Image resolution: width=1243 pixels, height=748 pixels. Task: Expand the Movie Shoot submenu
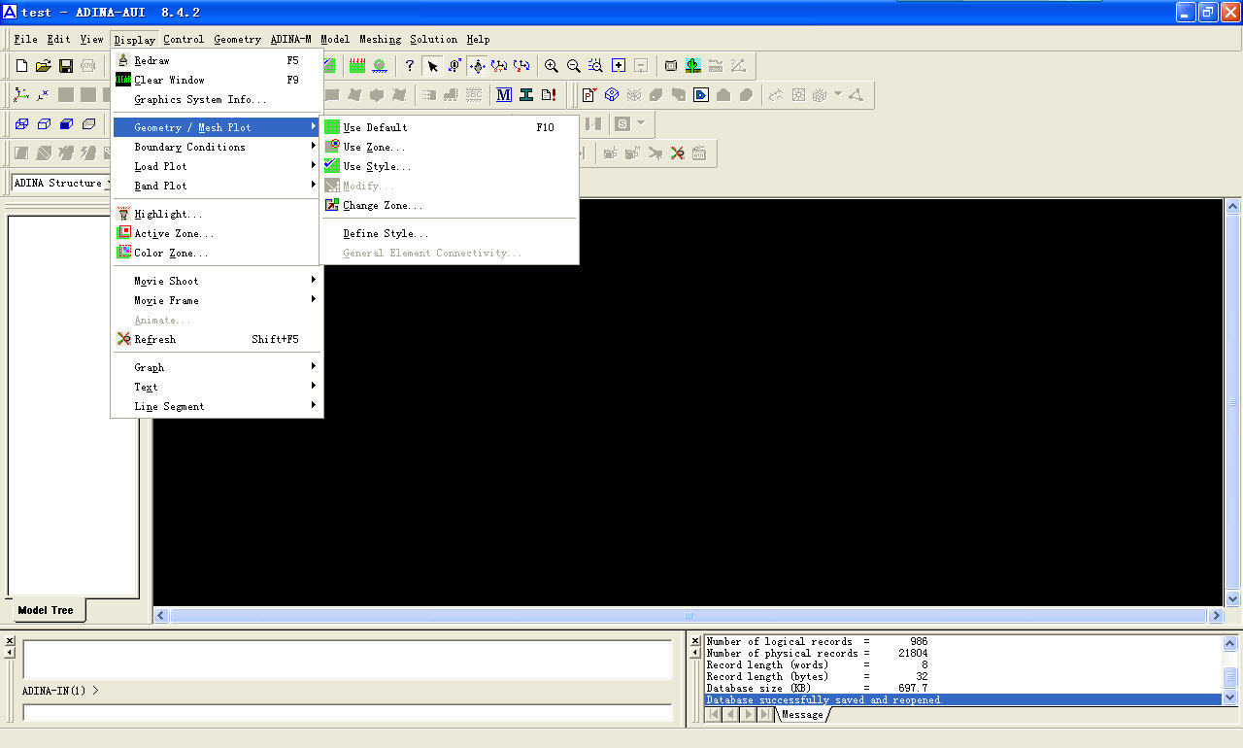[x=217, y=281]
